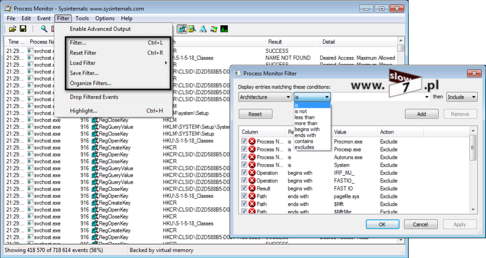486x258 pixels.
Task: Click the Detail column header
Action: click(358, 42)
